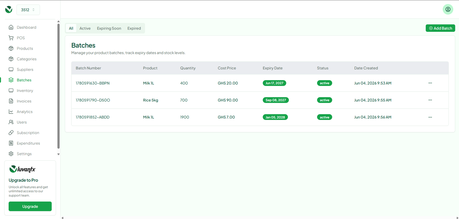Click the Jun 17, 2027 expiry badge
Image resolution: width=459 pixels, height=219 pixels.
click(274, 83)
